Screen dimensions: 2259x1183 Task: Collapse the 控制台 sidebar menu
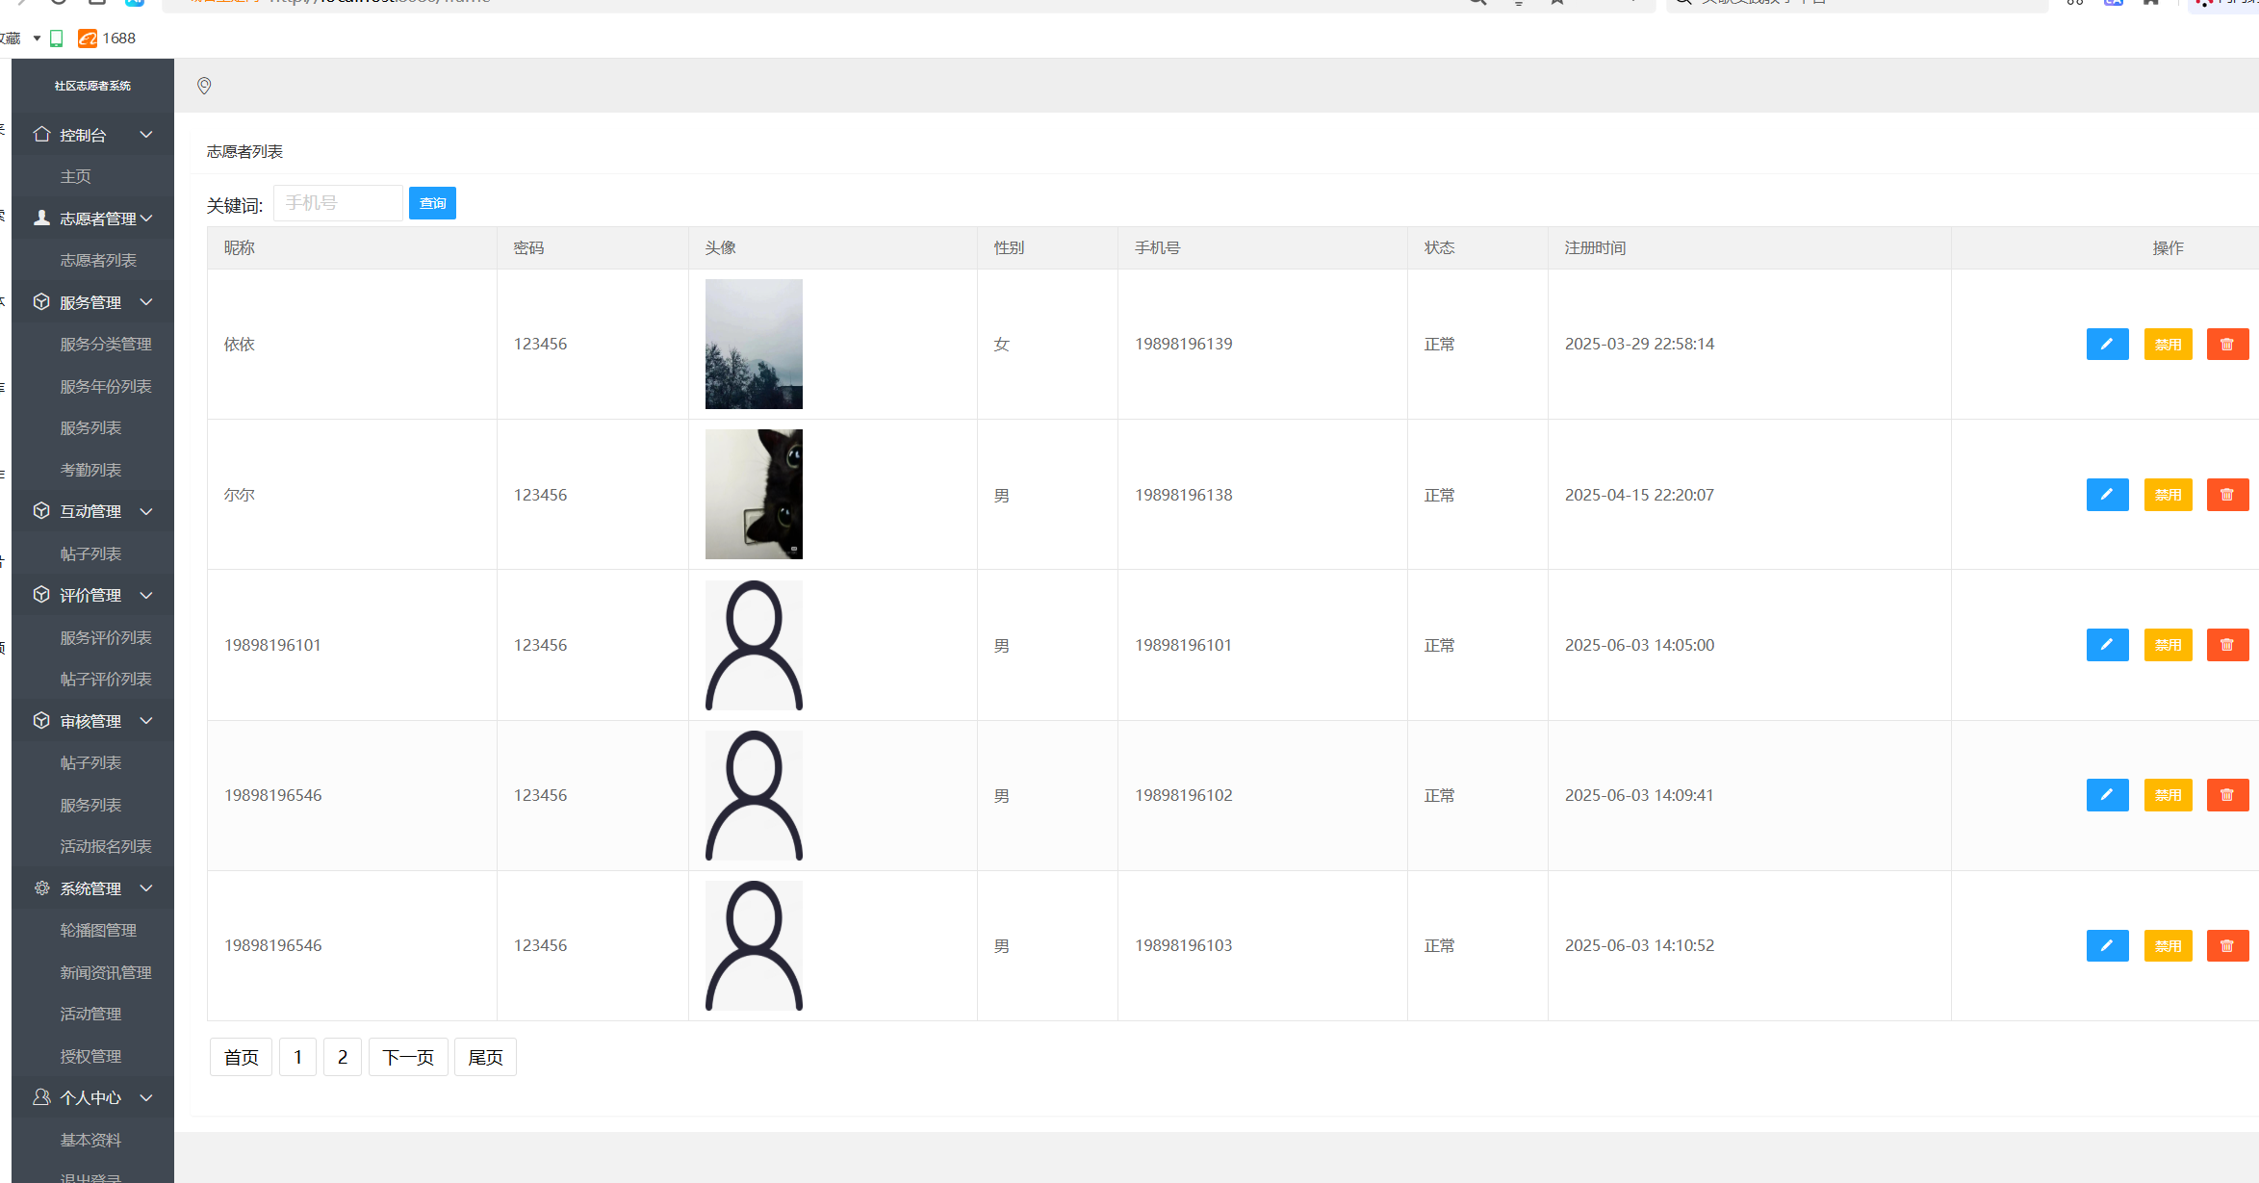(x=146, y=135)
